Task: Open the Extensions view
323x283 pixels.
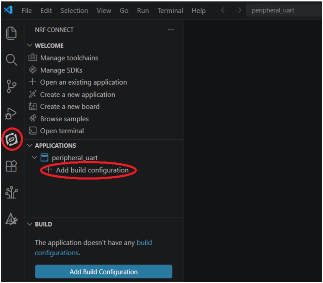Action: pos(11,166)
